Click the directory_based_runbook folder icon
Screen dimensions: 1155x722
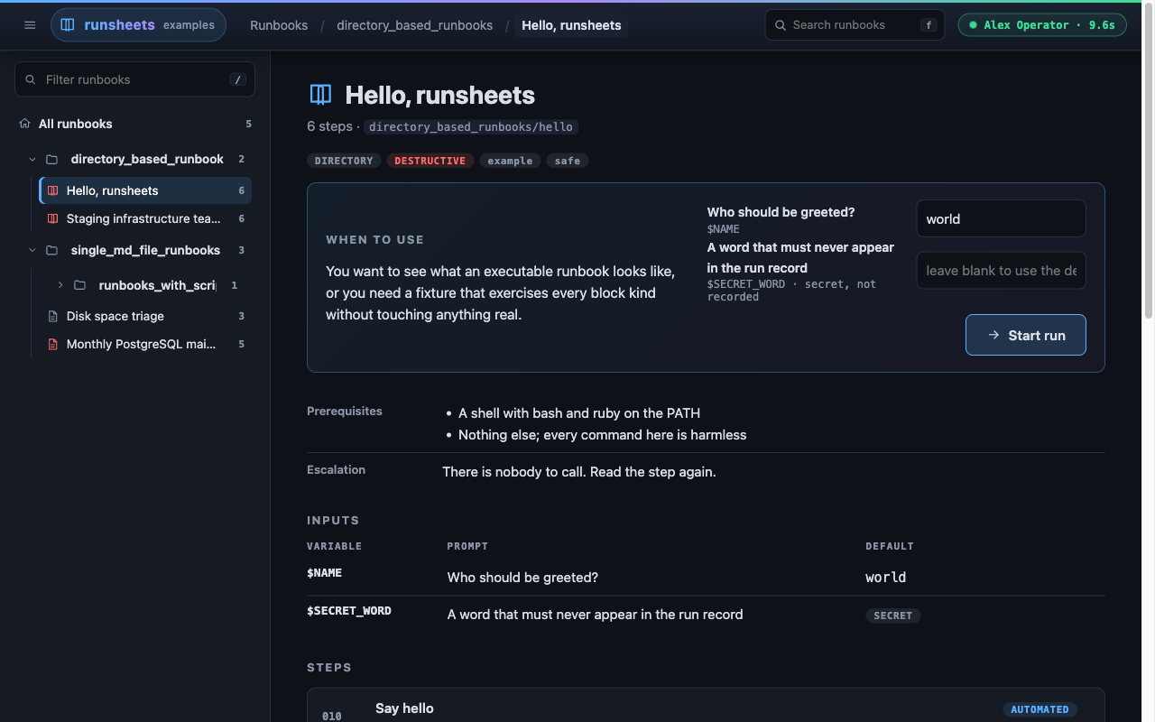click(x=52, y=160)
